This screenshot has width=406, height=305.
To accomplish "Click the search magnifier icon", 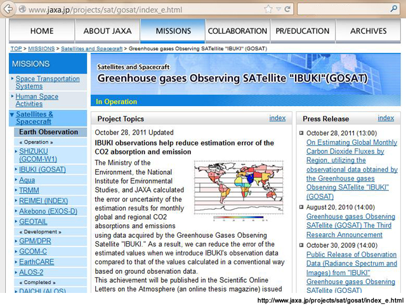I will (x=393, y=8).
